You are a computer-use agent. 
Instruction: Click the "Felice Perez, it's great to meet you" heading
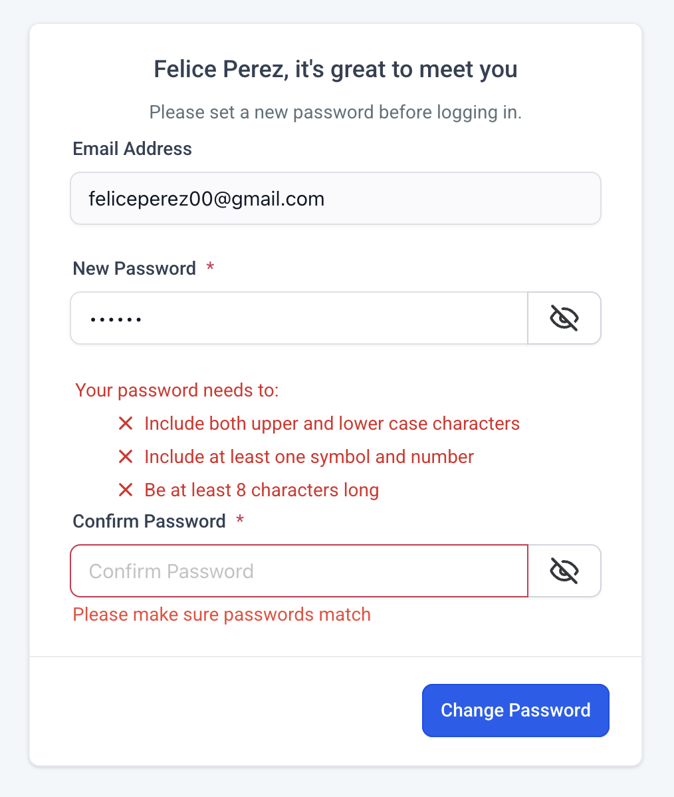pos(336,69)
